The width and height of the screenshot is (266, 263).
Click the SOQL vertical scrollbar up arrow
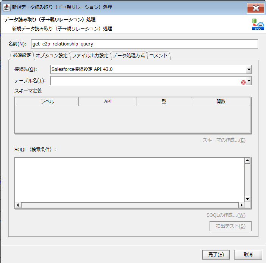tap(247, 161)
